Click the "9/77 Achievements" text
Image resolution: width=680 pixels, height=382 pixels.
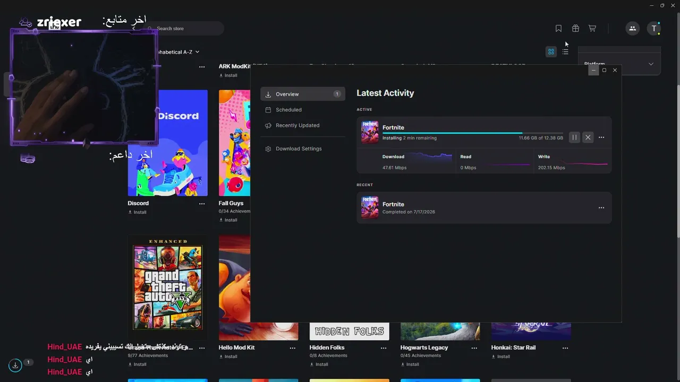148,355
